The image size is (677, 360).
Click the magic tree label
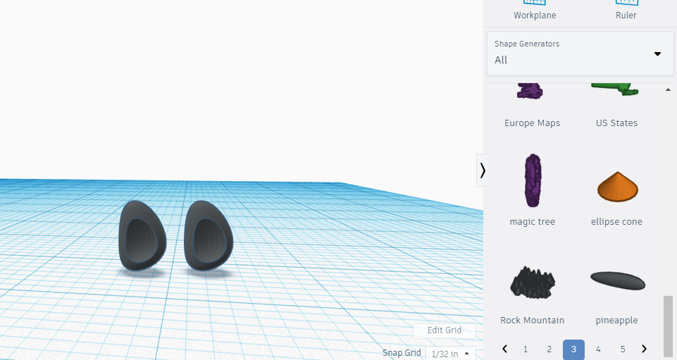(x=532, y=221)
